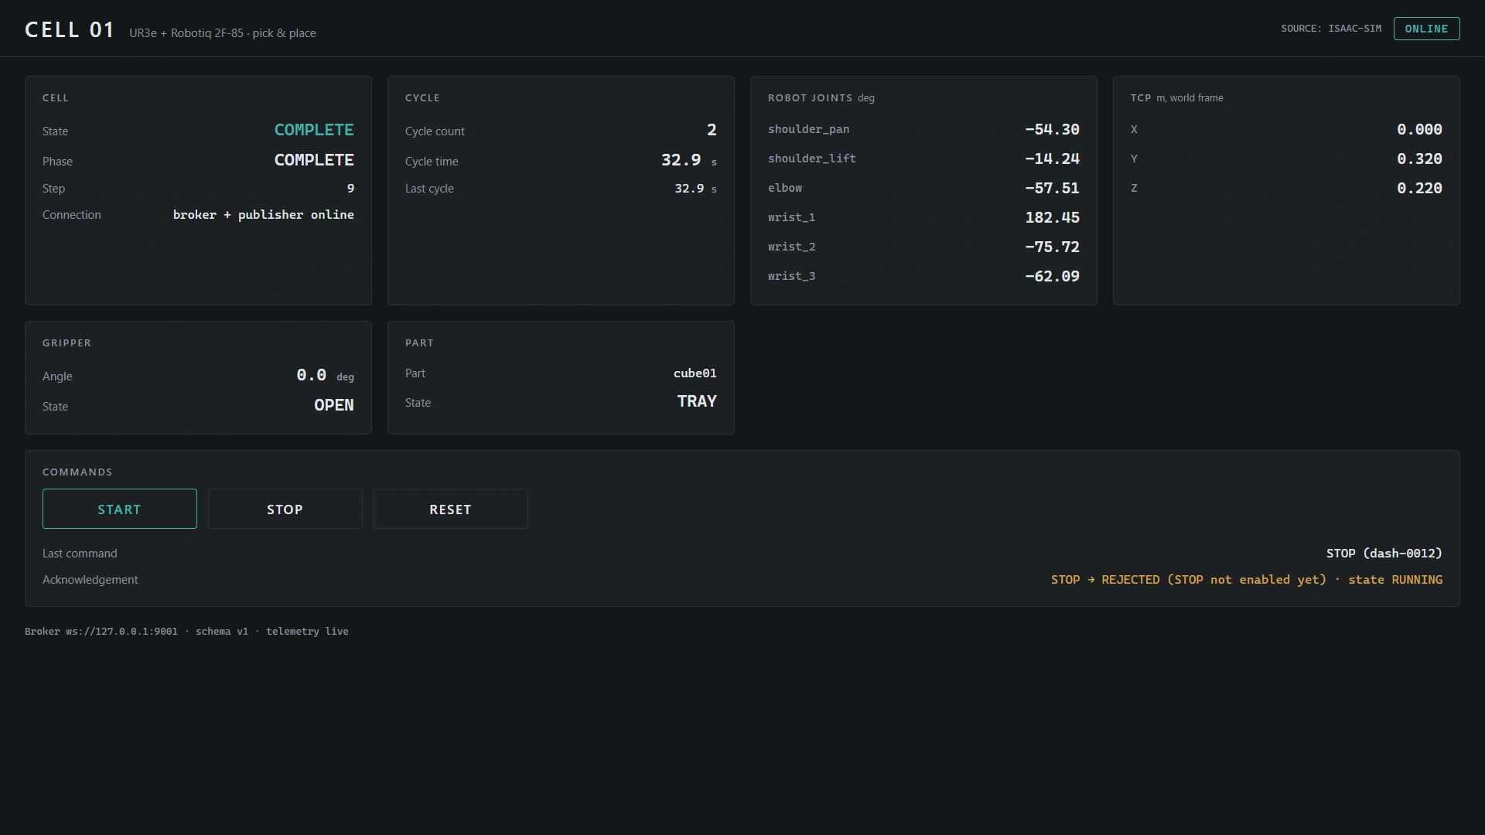Viewport: 1485px width, 835px height.
Task: Click the shoulder_lift value -14.24
Action: 1052,158
